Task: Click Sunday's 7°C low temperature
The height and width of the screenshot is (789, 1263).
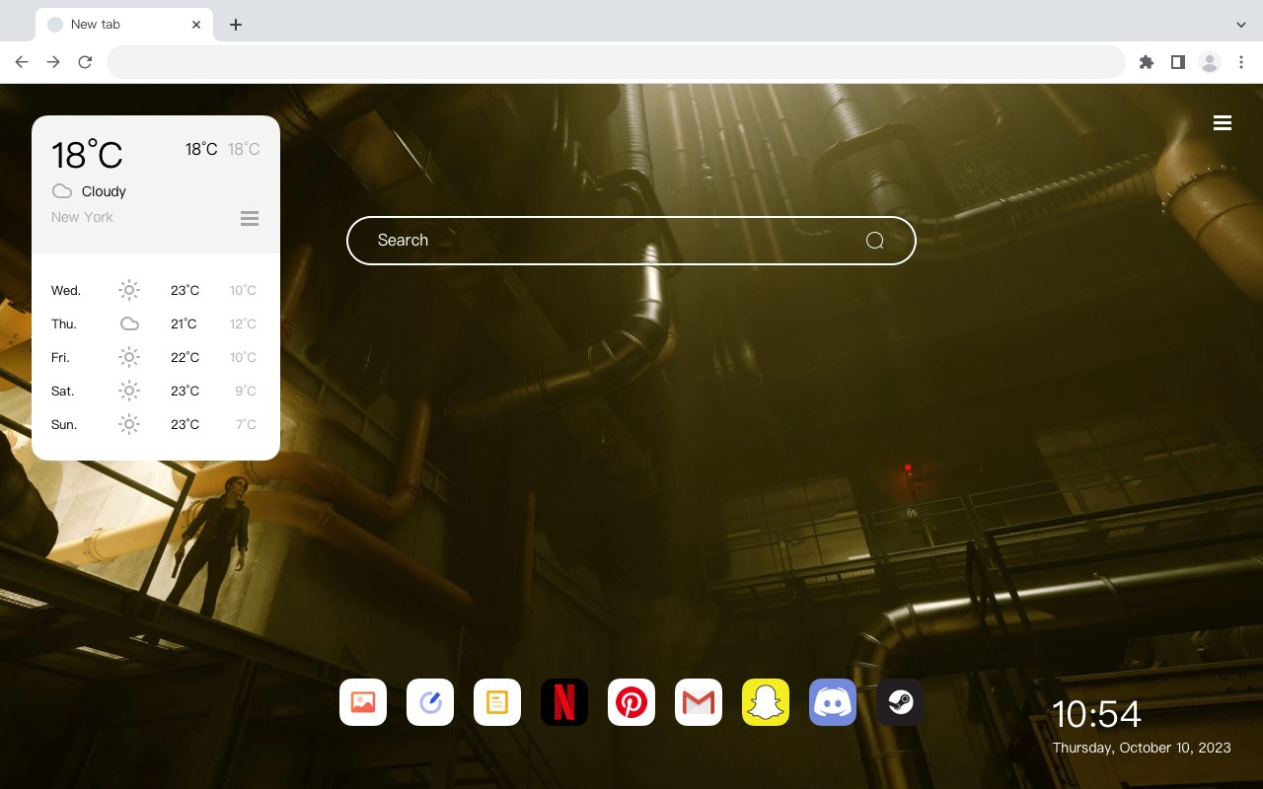Action: (246, 424)
